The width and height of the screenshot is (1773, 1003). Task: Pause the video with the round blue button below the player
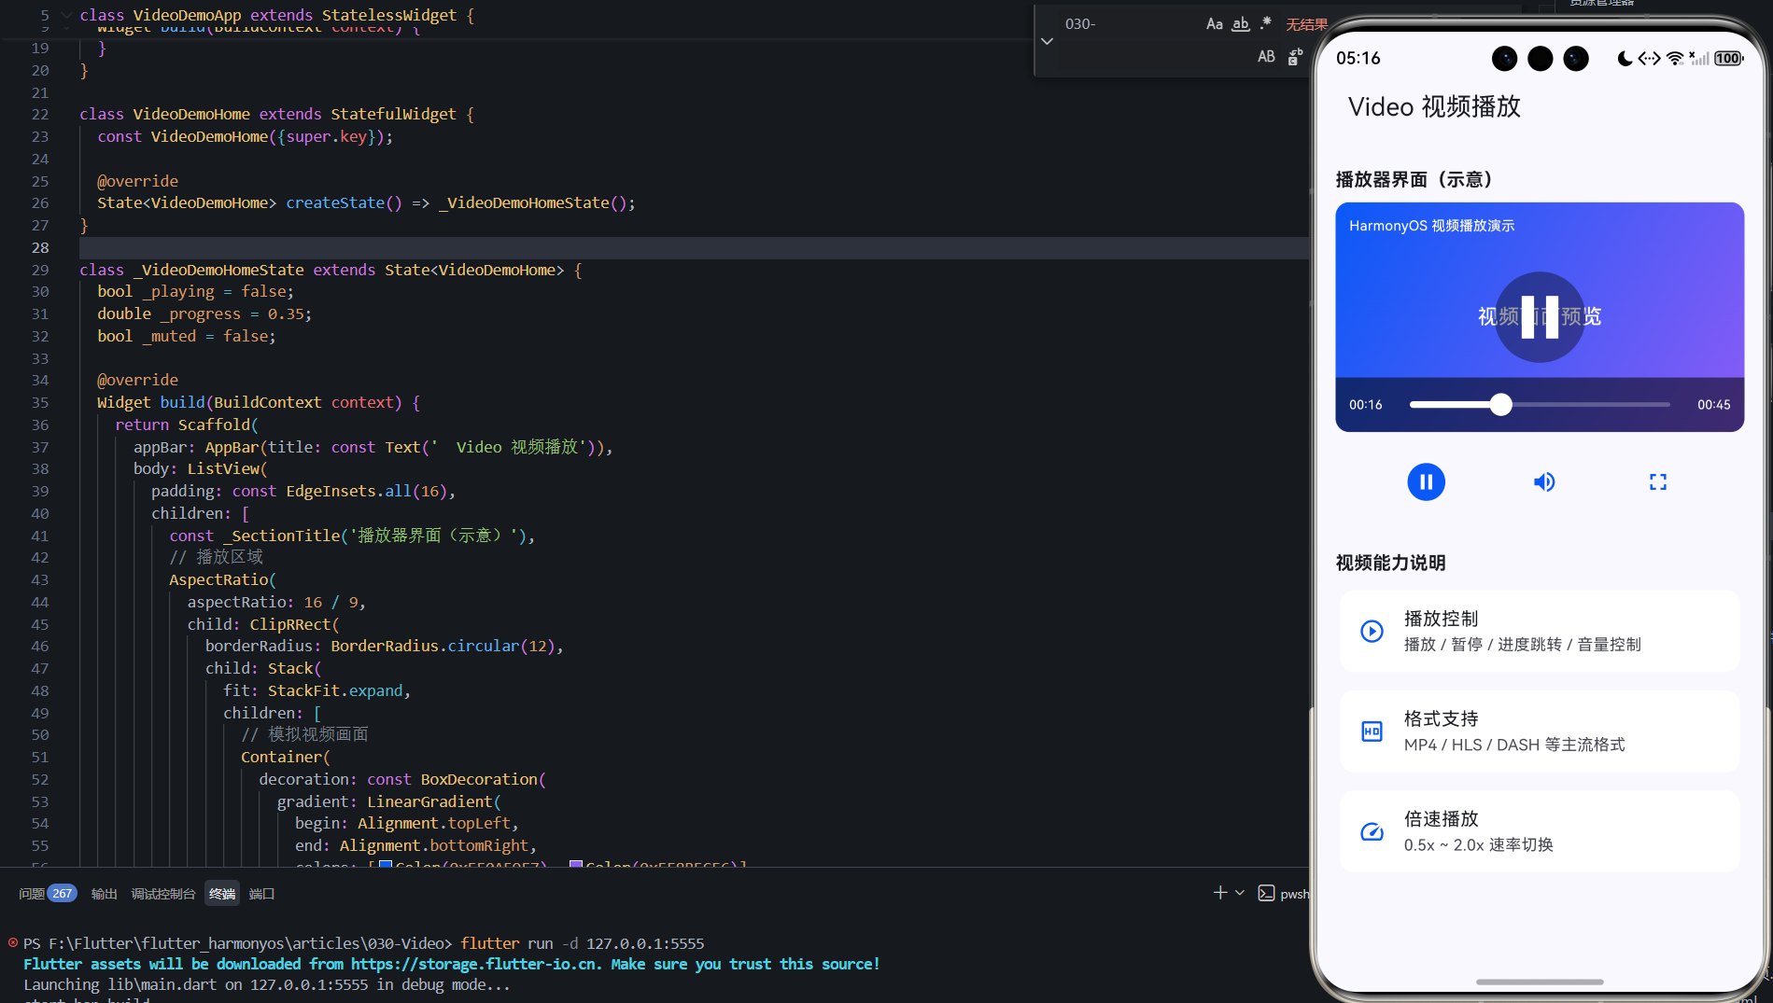[x=1426, y=482]
